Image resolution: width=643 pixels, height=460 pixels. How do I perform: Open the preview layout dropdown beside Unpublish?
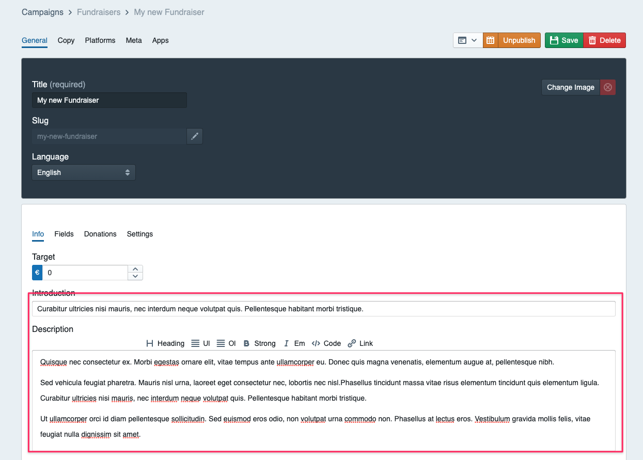coord(468,40)
